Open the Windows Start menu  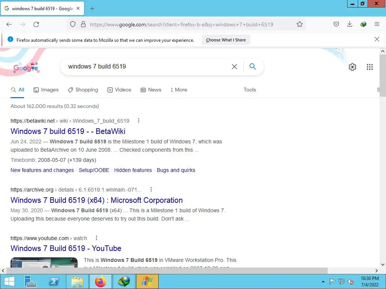point(9,281)
